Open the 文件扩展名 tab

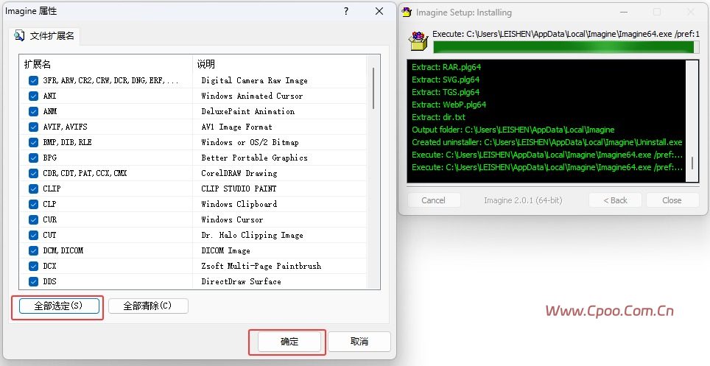(45, 36)
